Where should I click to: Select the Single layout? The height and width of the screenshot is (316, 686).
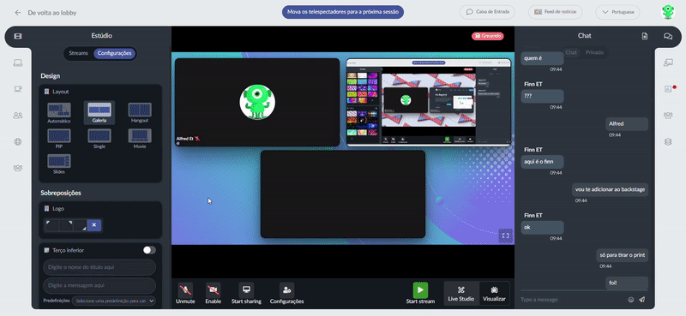[99, 139]
